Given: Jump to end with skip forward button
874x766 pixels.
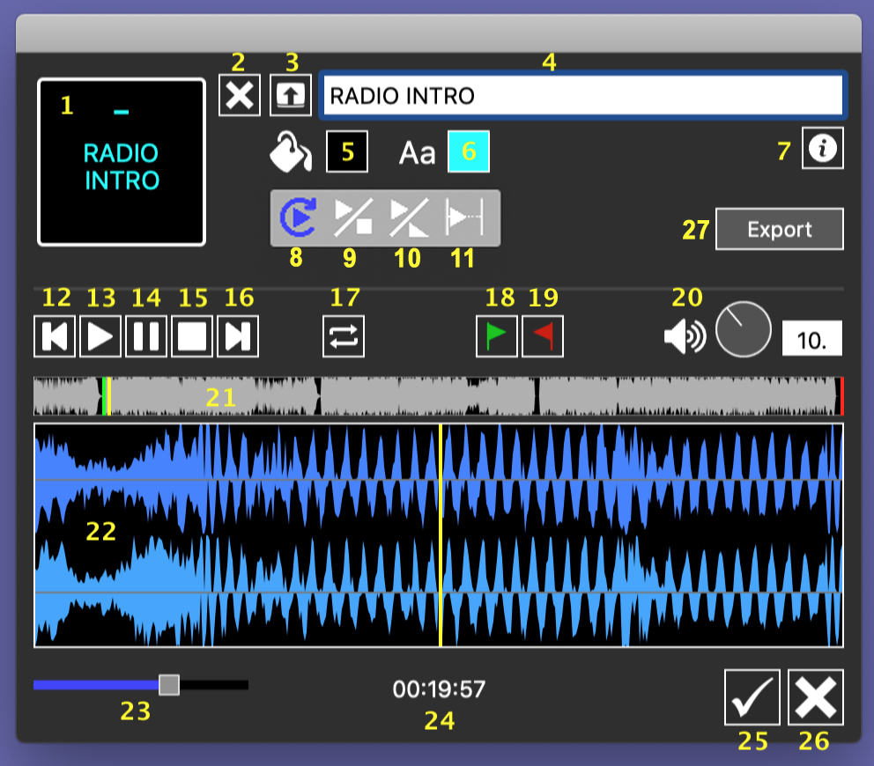Looking at the screenshot, I should point(238,336).
